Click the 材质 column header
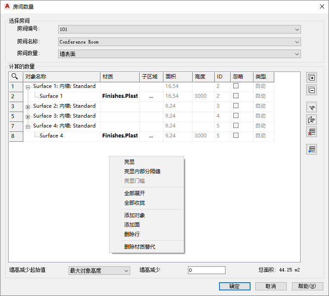Viewport: 329px width, 296px height. (x=120, y=77)
